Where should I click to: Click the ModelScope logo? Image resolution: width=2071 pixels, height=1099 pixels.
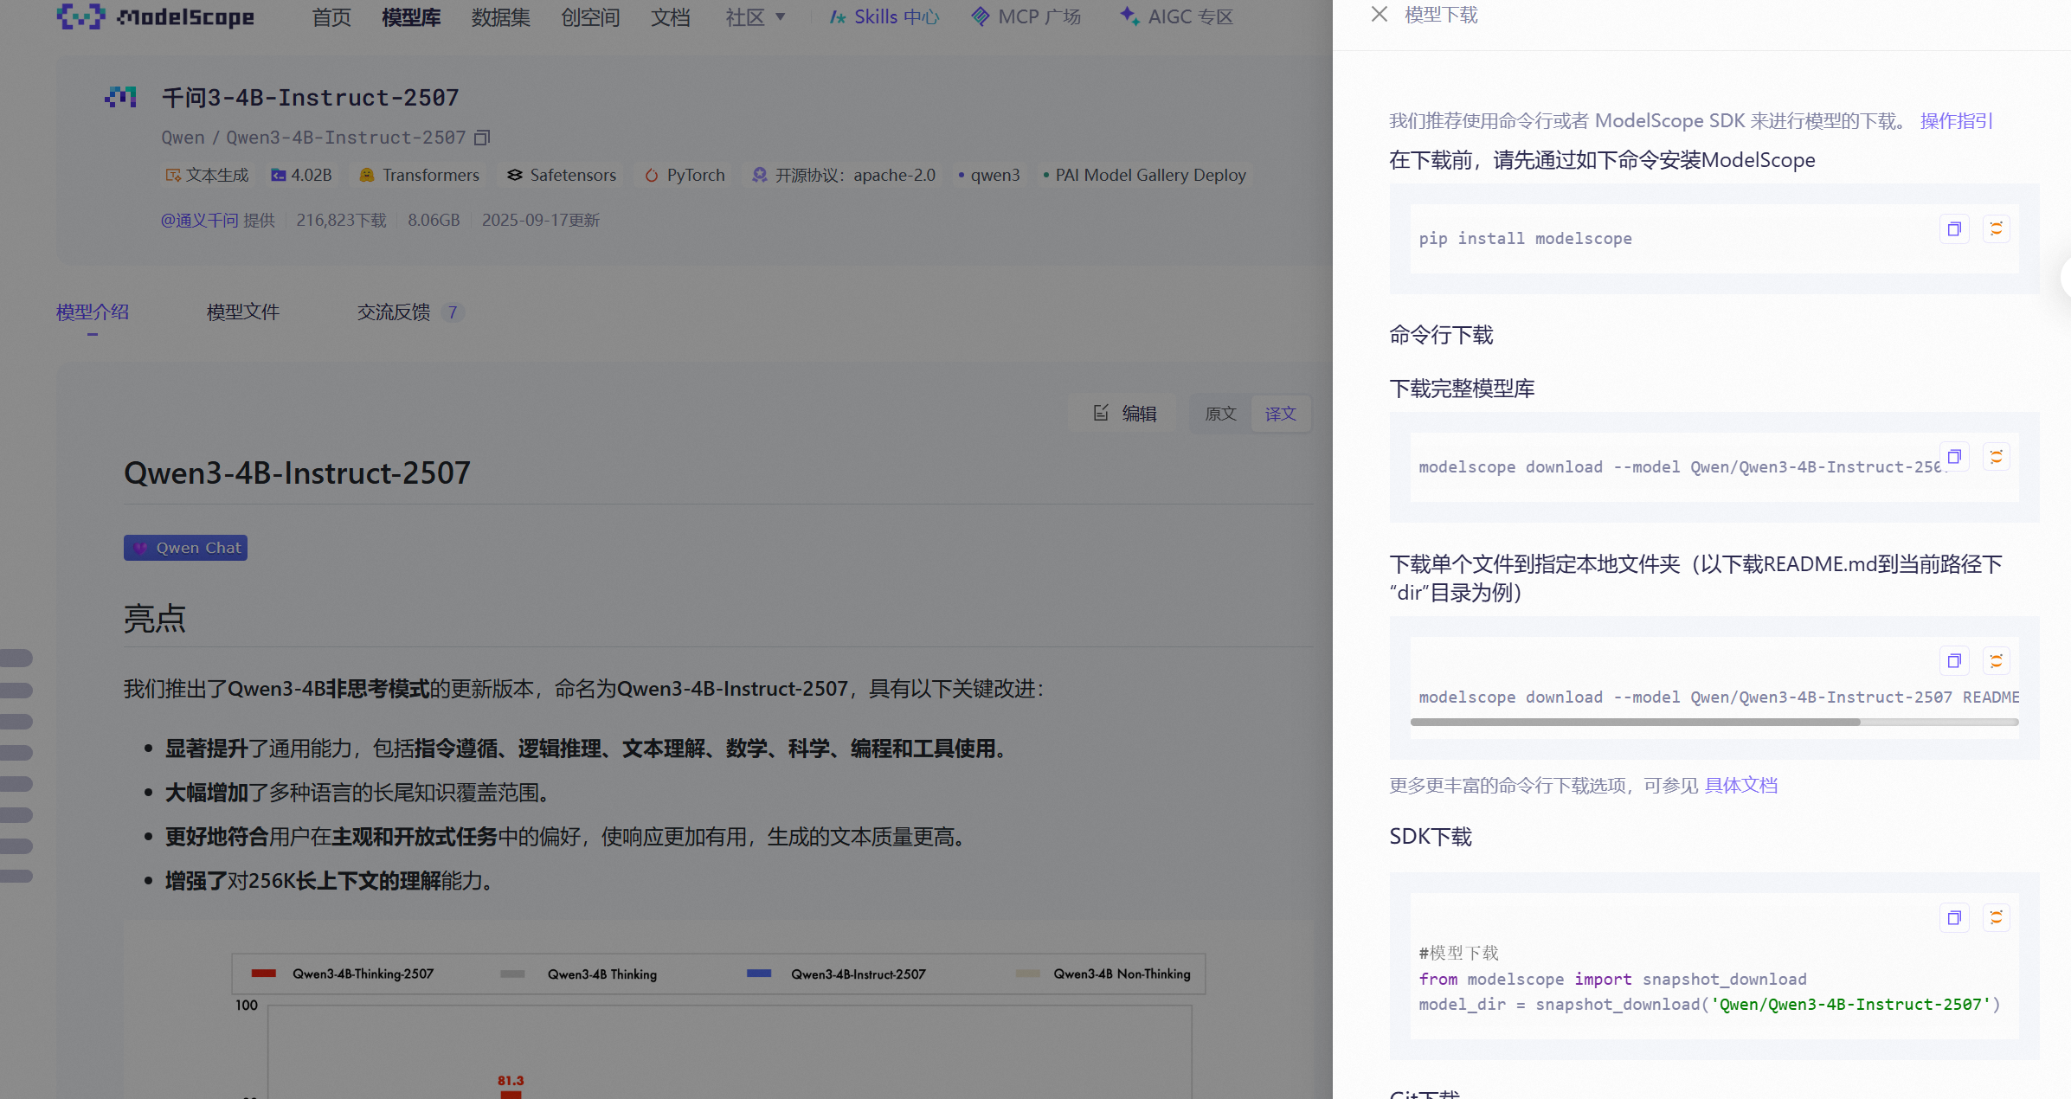156,16
